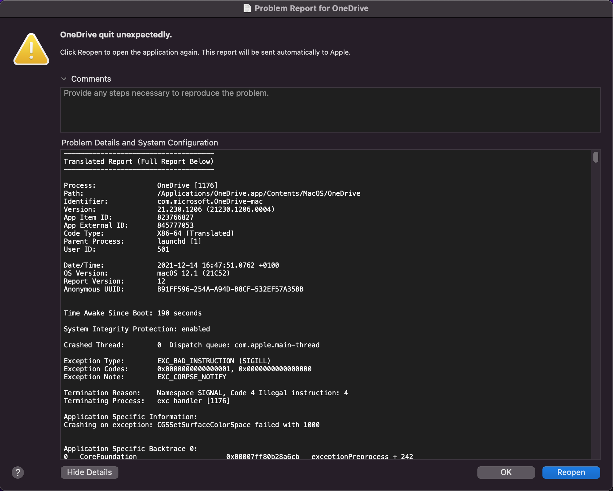Click the Translated Report header line
613x491 pixels.
pyautogui.click(x=138, y=161)
